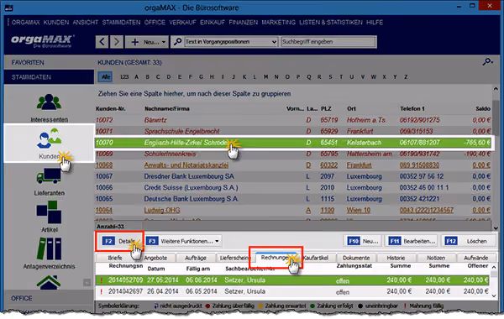Screen dimensions: 504x319
Task: Select customer Schülerinnenkreis
Action: (293, 154)
